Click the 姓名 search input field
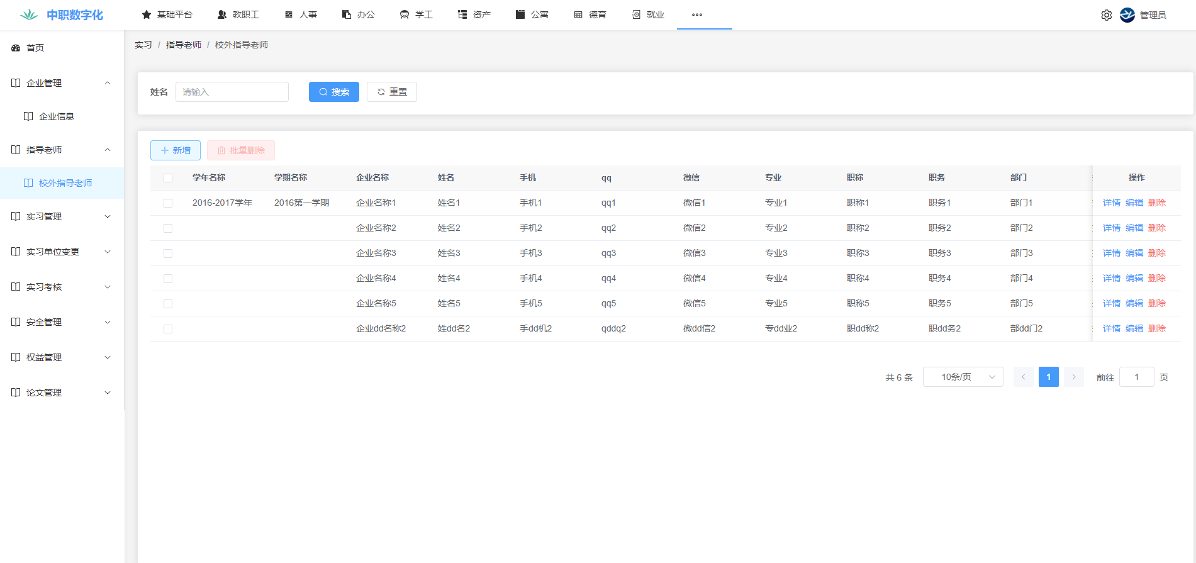The image size is (1196, 563). click(232, 92)
